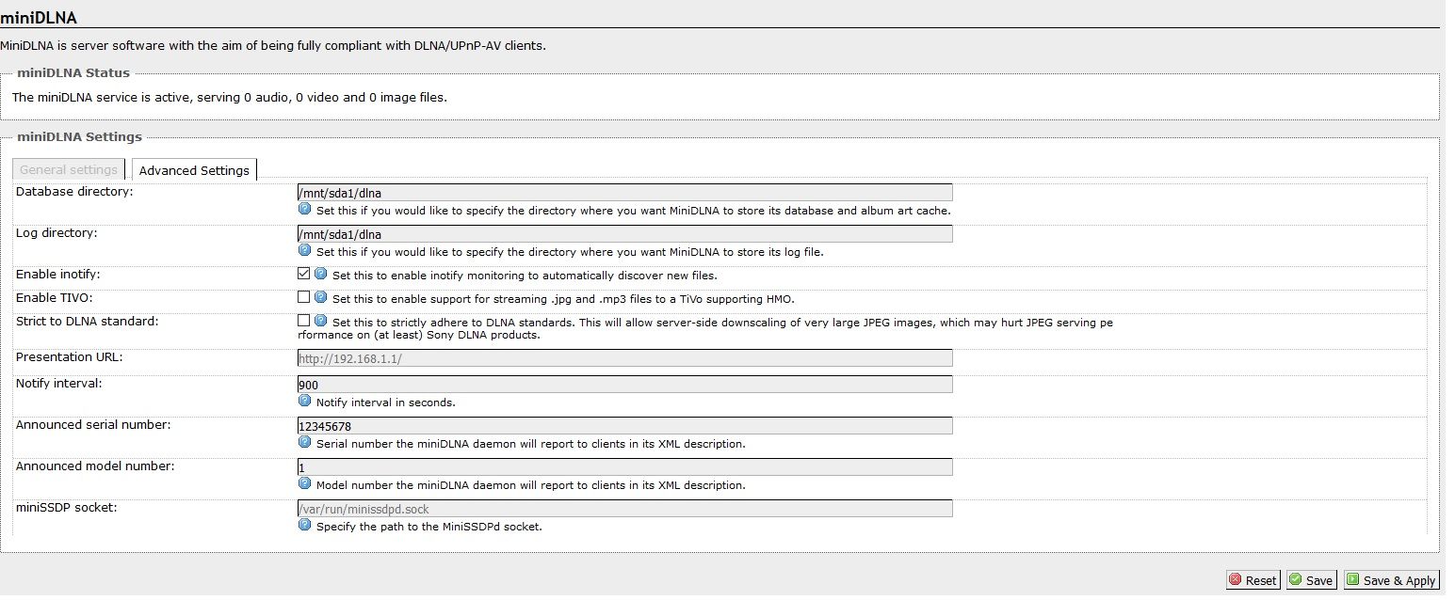Toggle the Enable inotify checkbox
This screenshot has height=600, width=1455.
303,274
